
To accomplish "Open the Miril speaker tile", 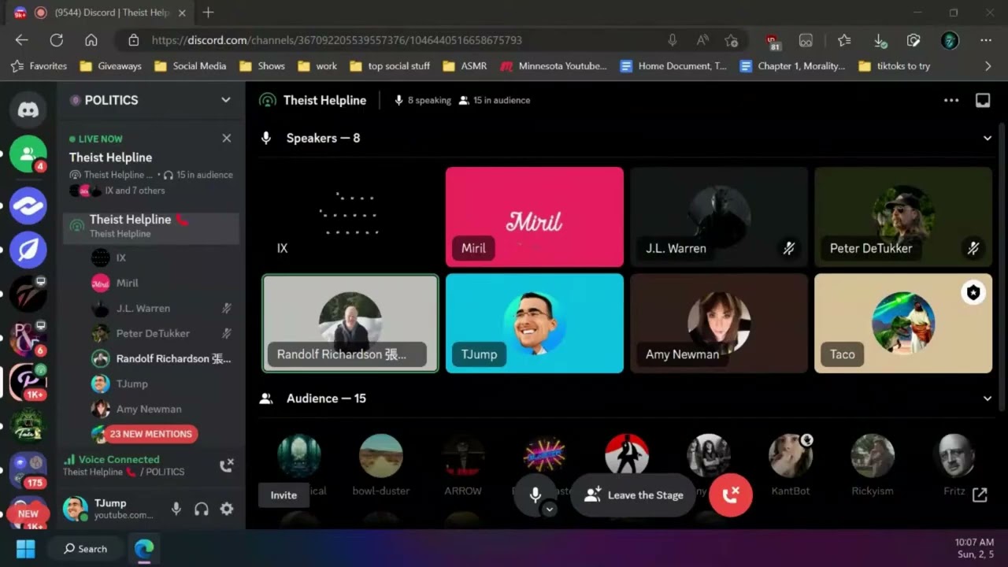I will coord(535,217).
